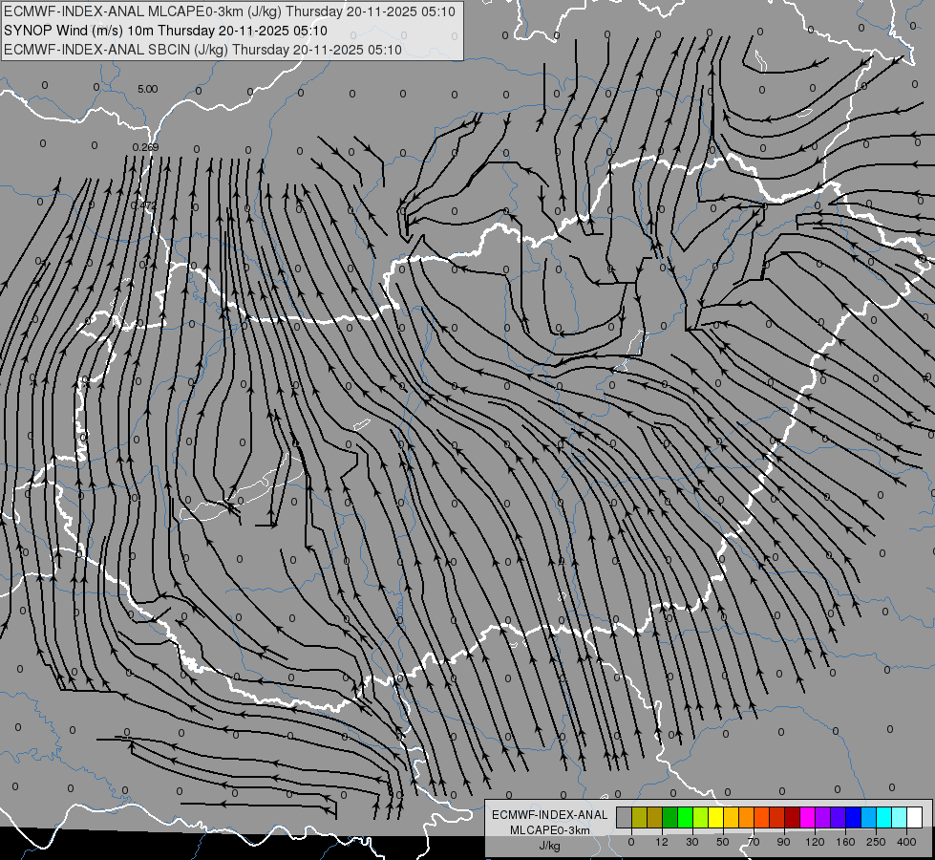935x860 pixels.
Task: Click the legend tick label 0
Action: 631,842
